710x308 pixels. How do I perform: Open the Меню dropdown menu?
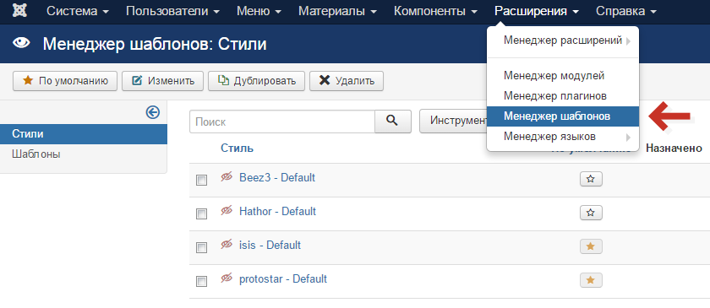pyautogui.click(x=259, y=11)
